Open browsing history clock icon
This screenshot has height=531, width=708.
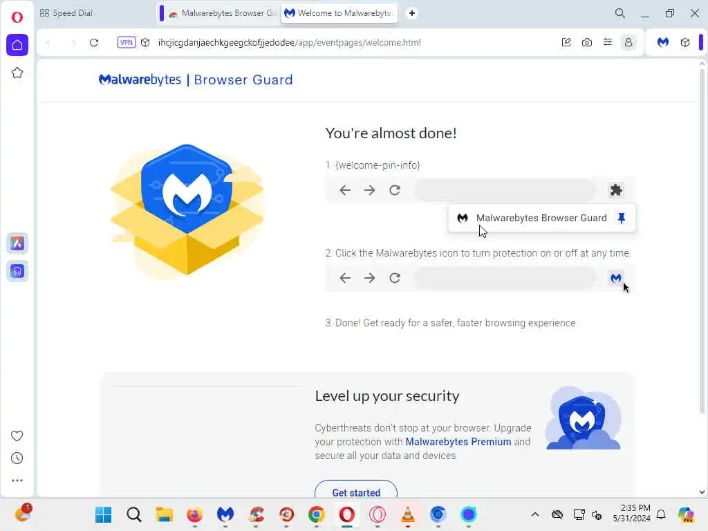[17, 458]
